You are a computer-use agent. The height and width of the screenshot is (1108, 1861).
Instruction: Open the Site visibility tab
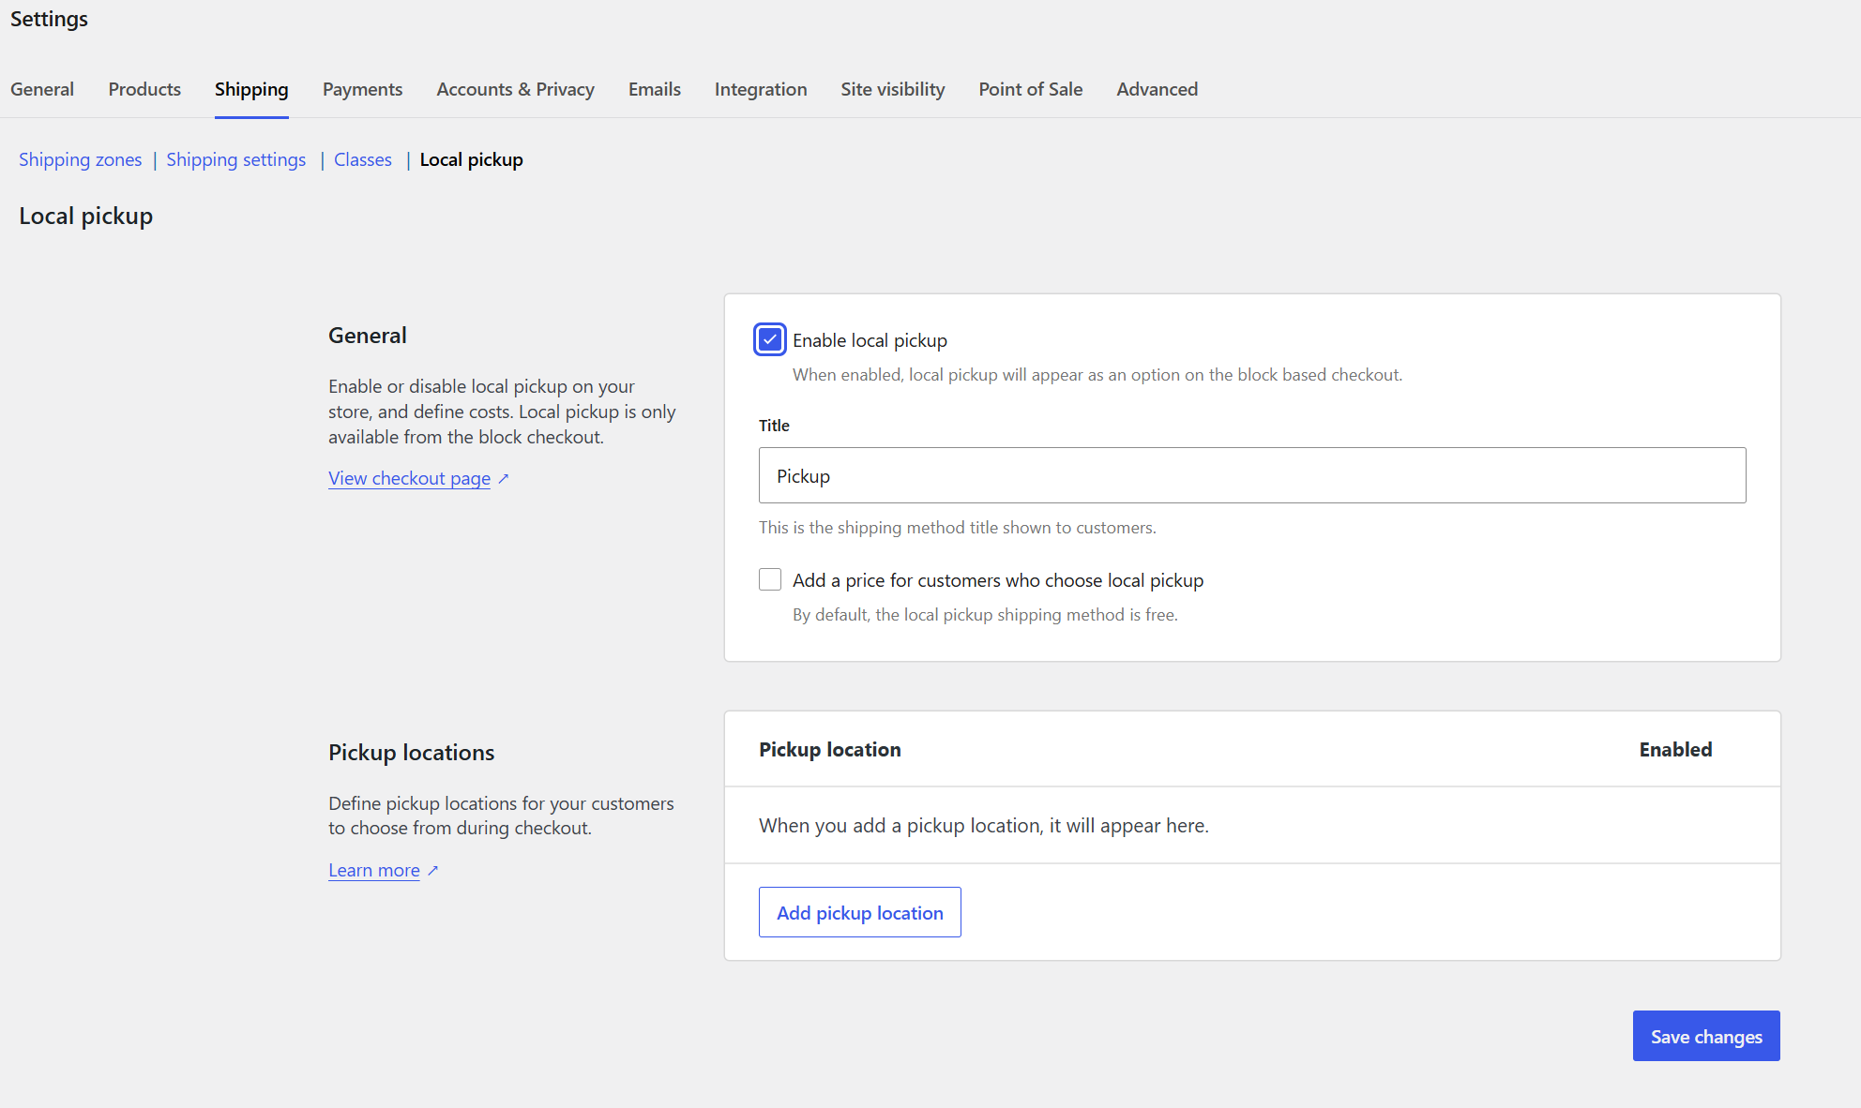[x=893, y=89]
